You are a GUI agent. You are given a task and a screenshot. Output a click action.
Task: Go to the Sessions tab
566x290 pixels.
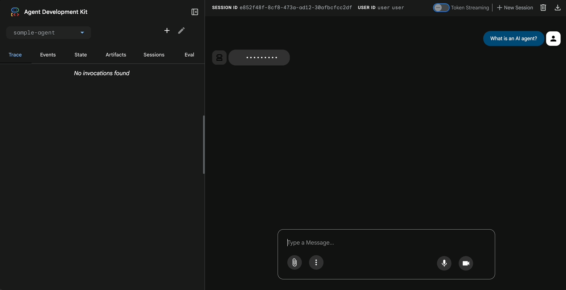pos(154,55)
